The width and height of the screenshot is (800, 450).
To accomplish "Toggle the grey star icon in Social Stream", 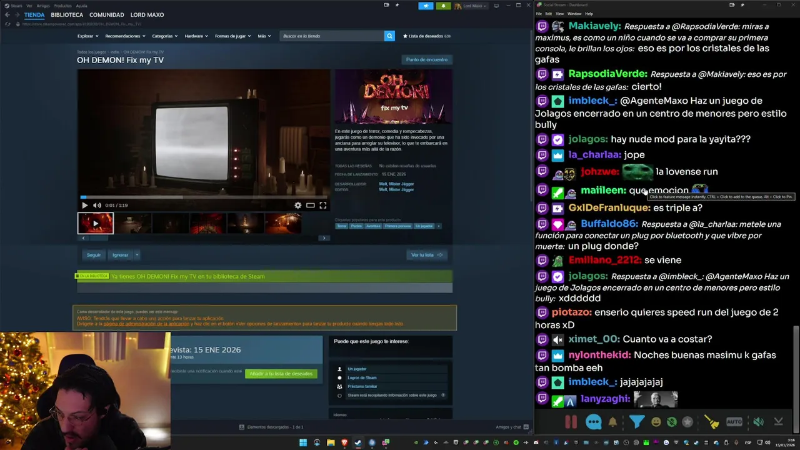I will pos(687,422).
